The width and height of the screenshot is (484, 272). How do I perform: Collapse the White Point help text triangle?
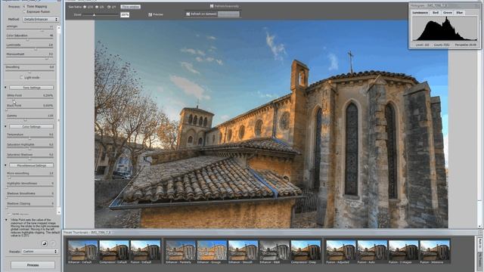point(6,220)
